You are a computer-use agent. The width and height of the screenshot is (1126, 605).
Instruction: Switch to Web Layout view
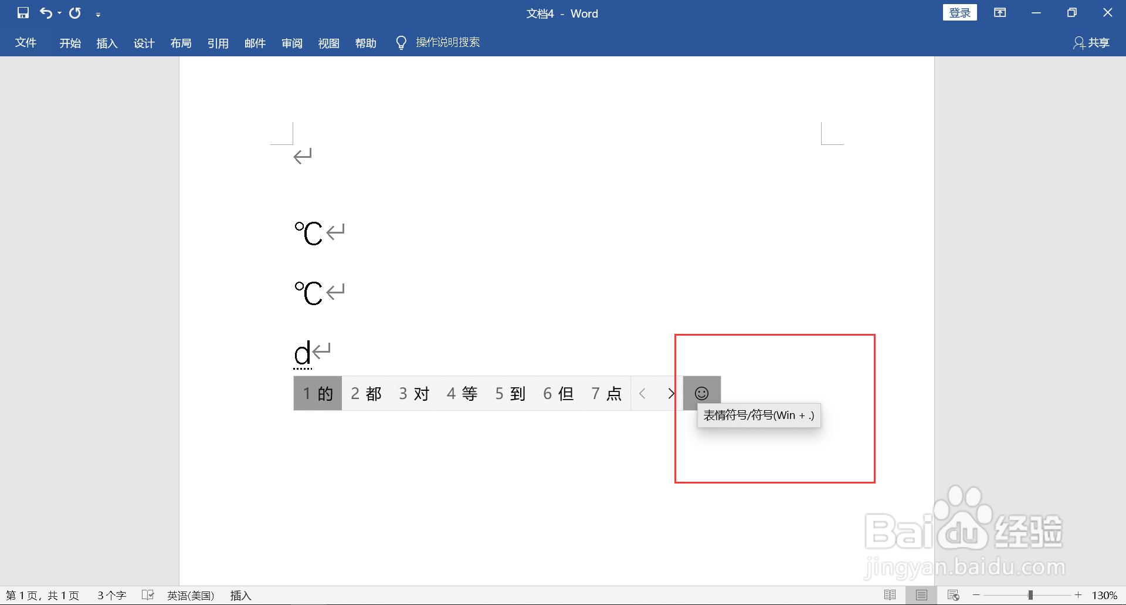[x=953, y=595]
